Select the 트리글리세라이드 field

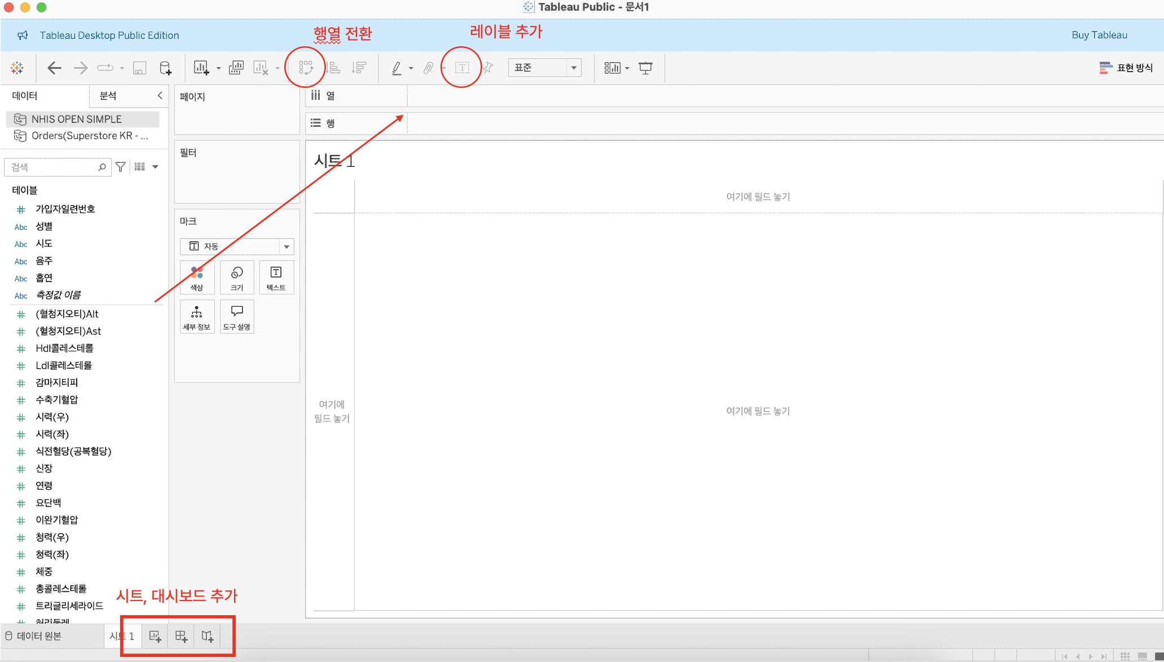[x=69, y=606]
